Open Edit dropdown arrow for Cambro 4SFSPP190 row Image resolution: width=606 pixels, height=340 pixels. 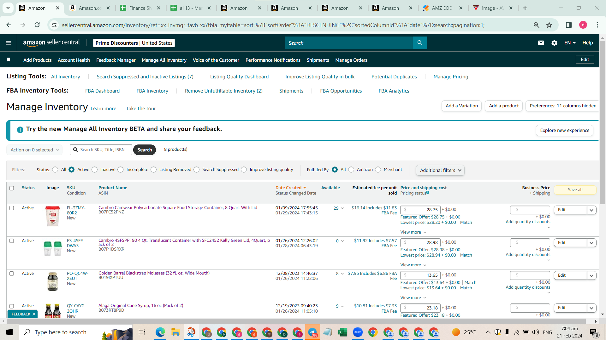click(x=591, y=243)
